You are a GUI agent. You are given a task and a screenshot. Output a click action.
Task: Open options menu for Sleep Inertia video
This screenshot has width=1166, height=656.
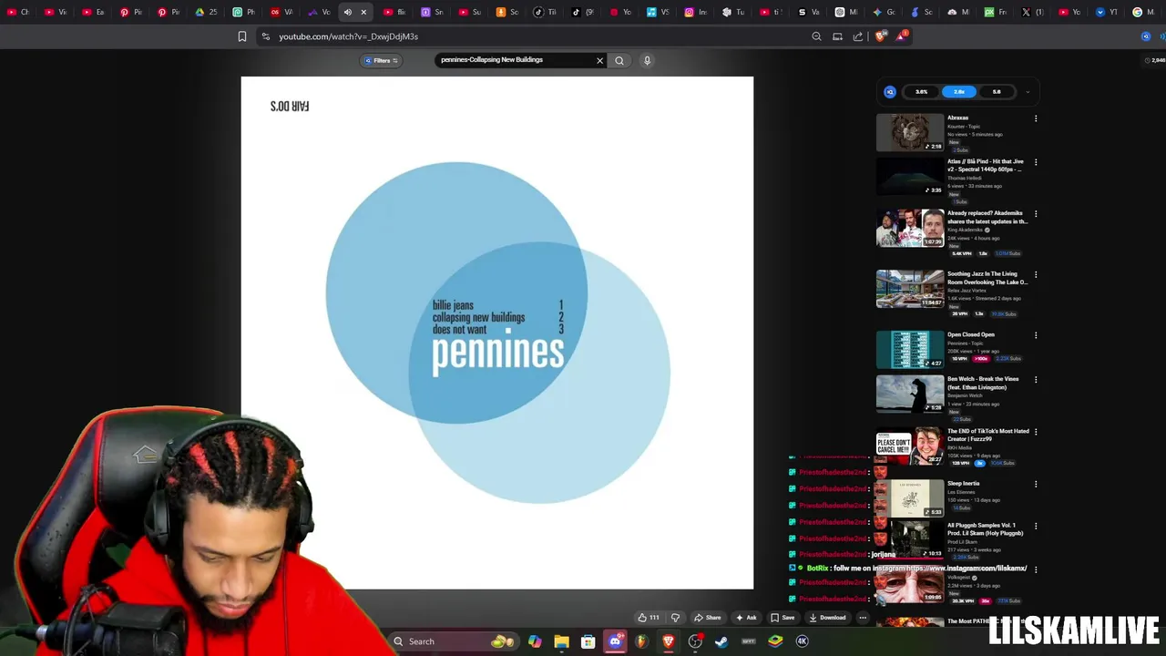point(1036,485)
